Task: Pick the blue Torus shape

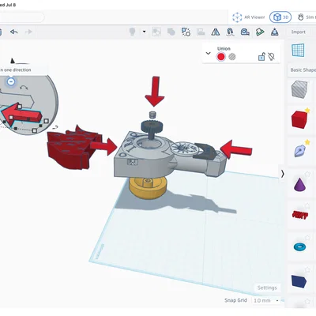Action: [299, 246]
